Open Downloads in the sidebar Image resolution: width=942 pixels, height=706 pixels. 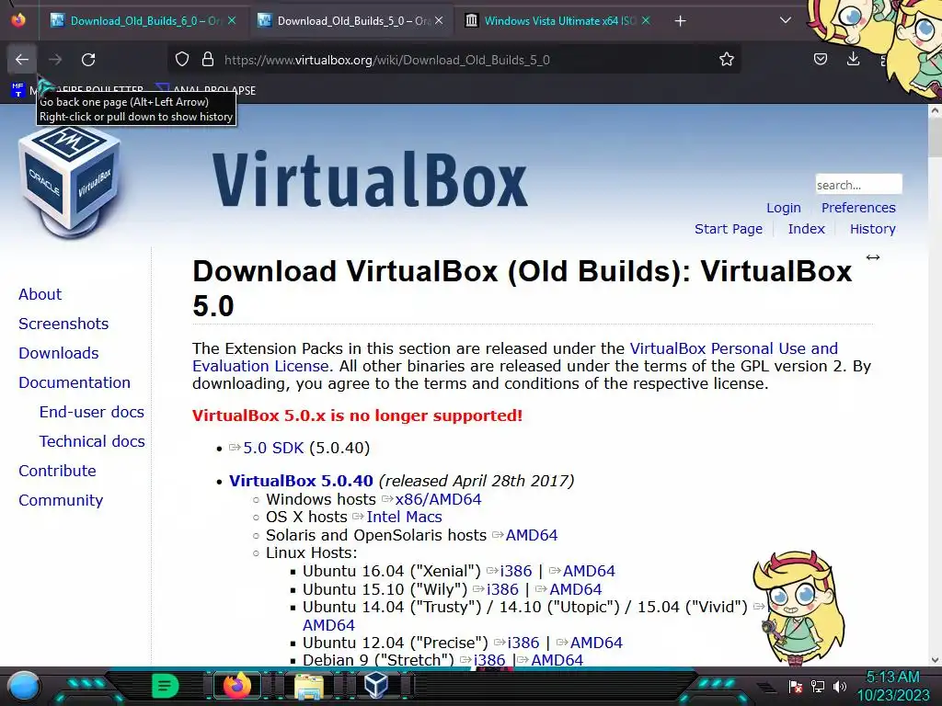tap(58, 353)
